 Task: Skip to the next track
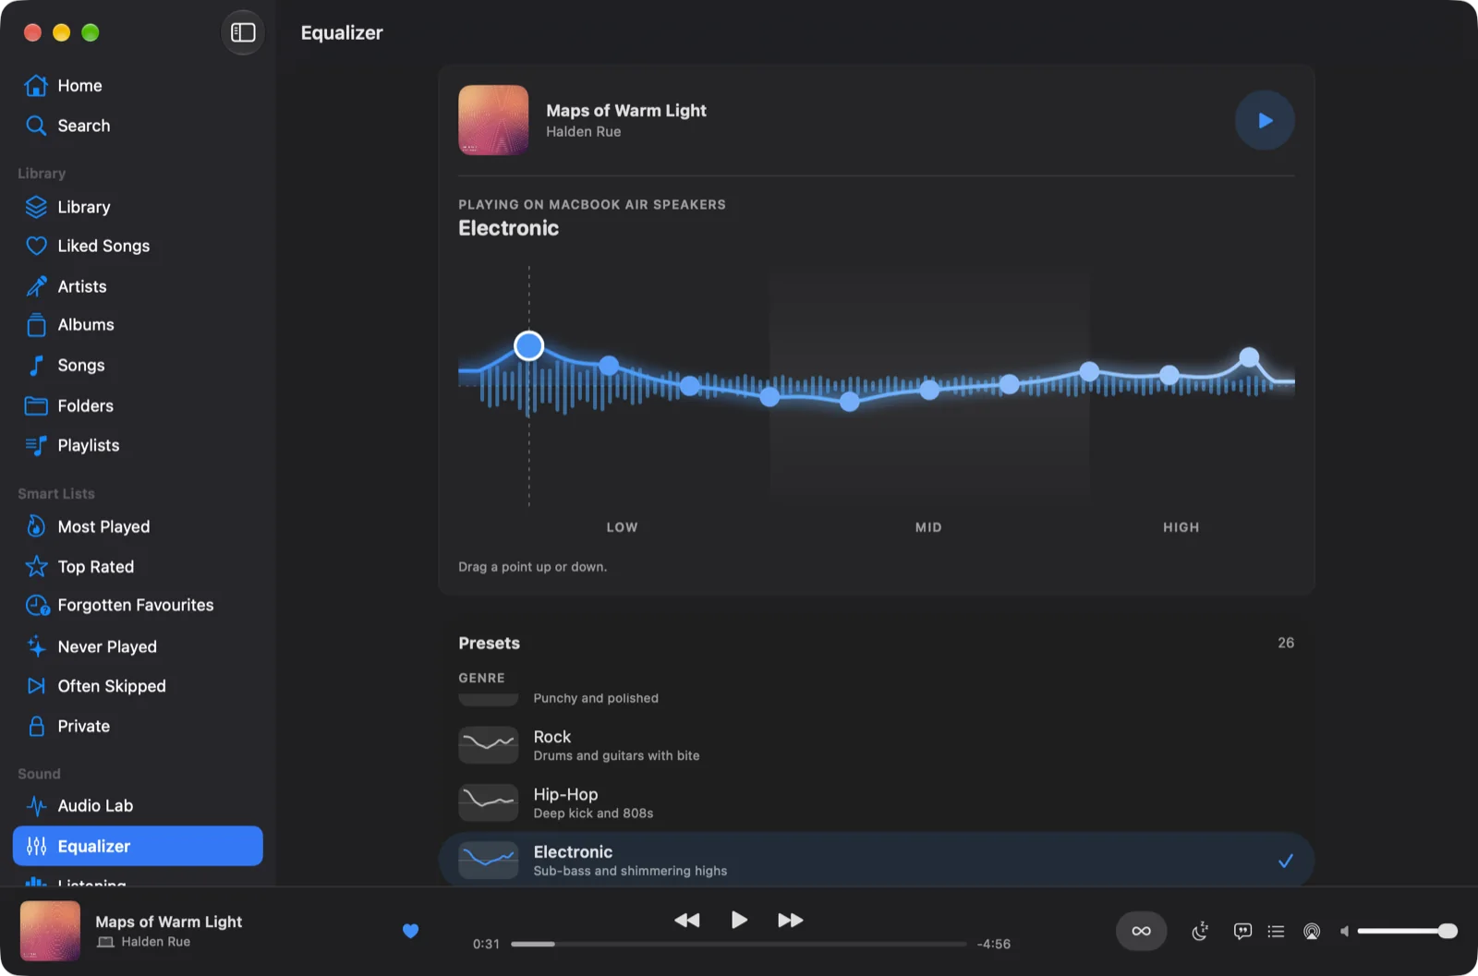point(791,920)
